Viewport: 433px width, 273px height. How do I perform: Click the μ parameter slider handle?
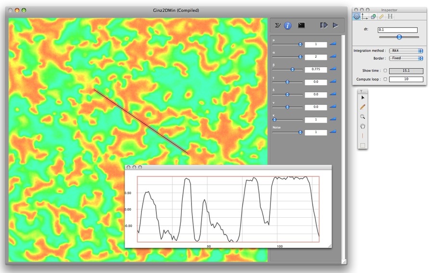[x=300, y=44]
